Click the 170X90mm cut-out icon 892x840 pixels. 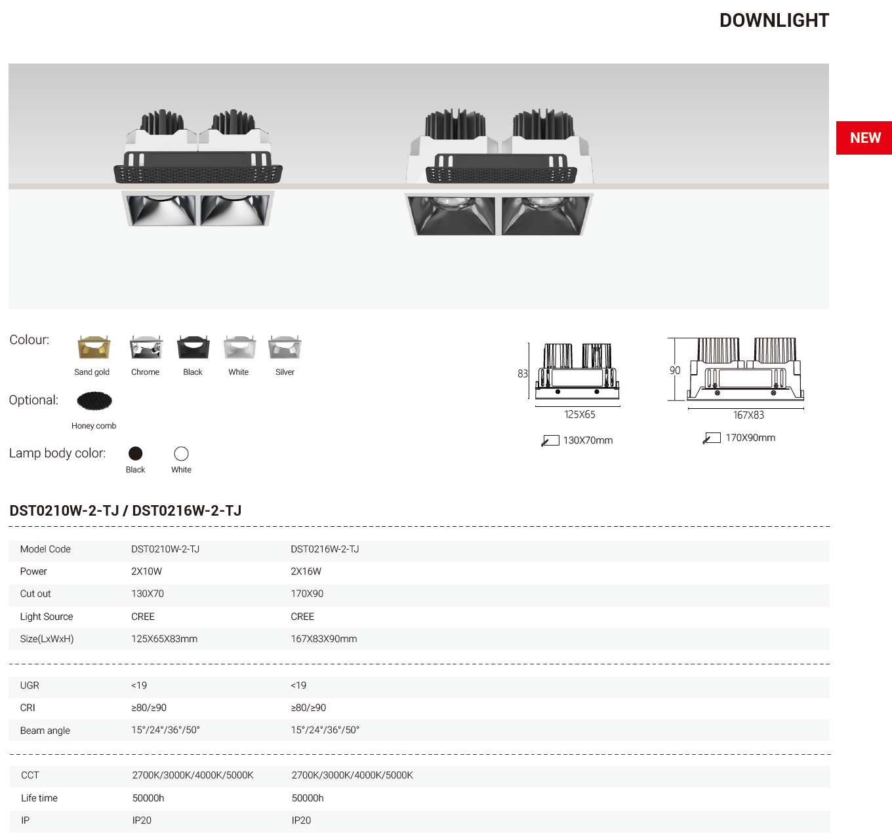point(712,438)
